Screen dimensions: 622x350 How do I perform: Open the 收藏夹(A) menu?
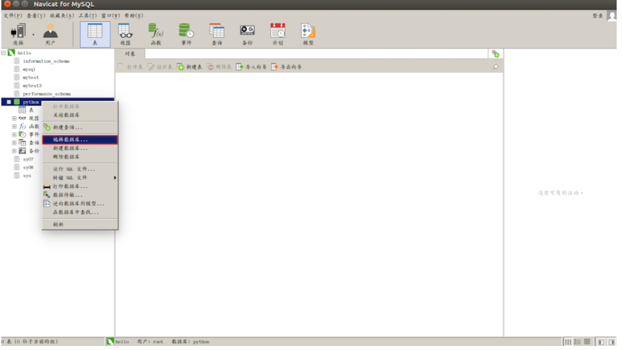[x=62, y=15]
